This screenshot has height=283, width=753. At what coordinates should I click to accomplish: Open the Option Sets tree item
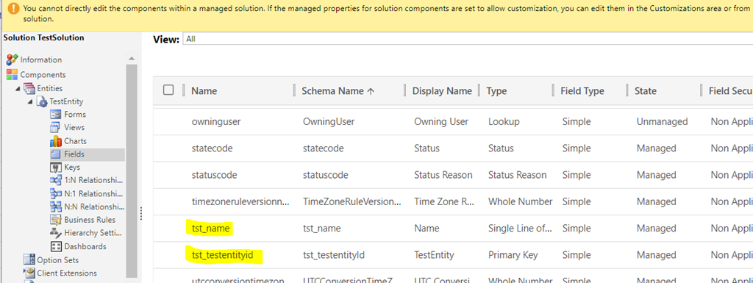pyautogui.click(x=57, y=260)
